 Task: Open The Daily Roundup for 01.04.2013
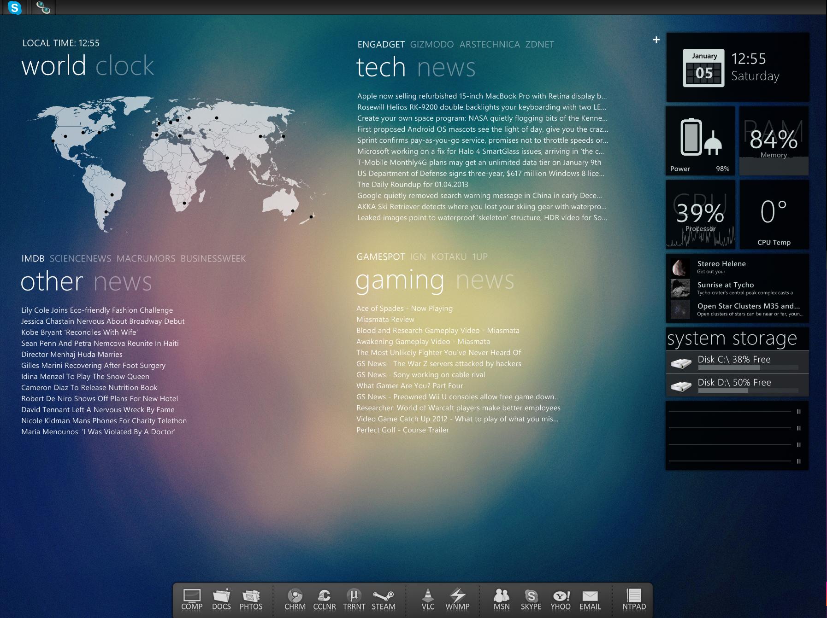click(x=413, y=185)
